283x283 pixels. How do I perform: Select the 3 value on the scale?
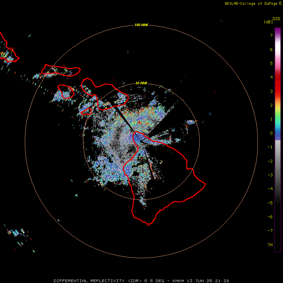(x=271, y=91)
